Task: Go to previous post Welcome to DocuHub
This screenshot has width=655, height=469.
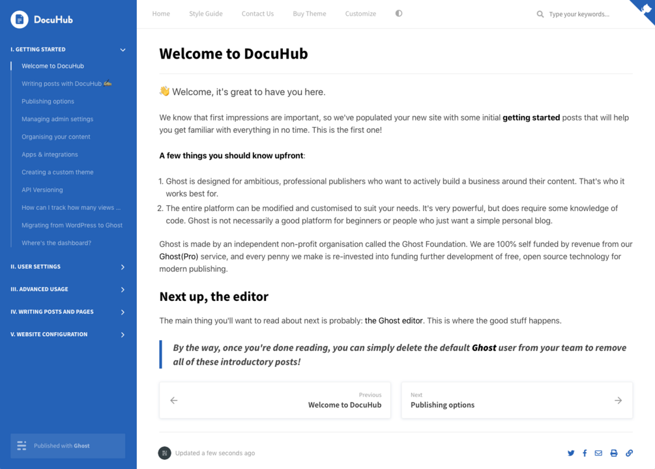Action: click(275, 400)
